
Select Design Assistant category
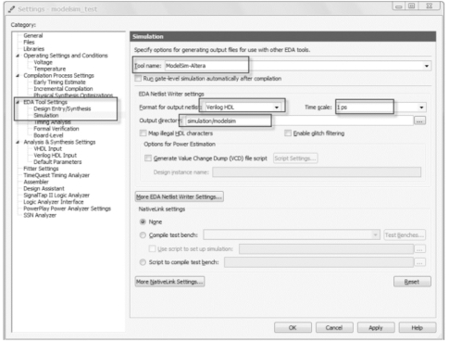(x=44, y=188)
